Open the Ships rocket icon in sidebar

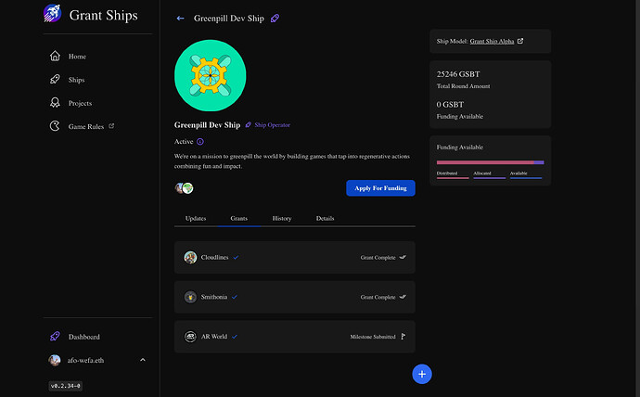pos(55,79)
